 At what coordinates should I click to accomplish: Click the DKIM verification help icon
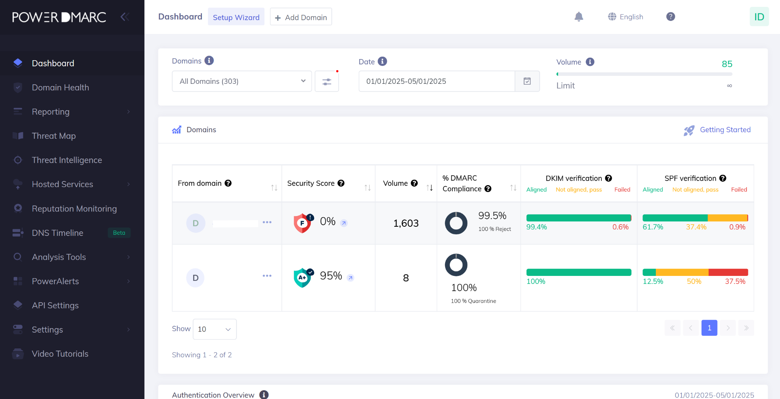609,178
